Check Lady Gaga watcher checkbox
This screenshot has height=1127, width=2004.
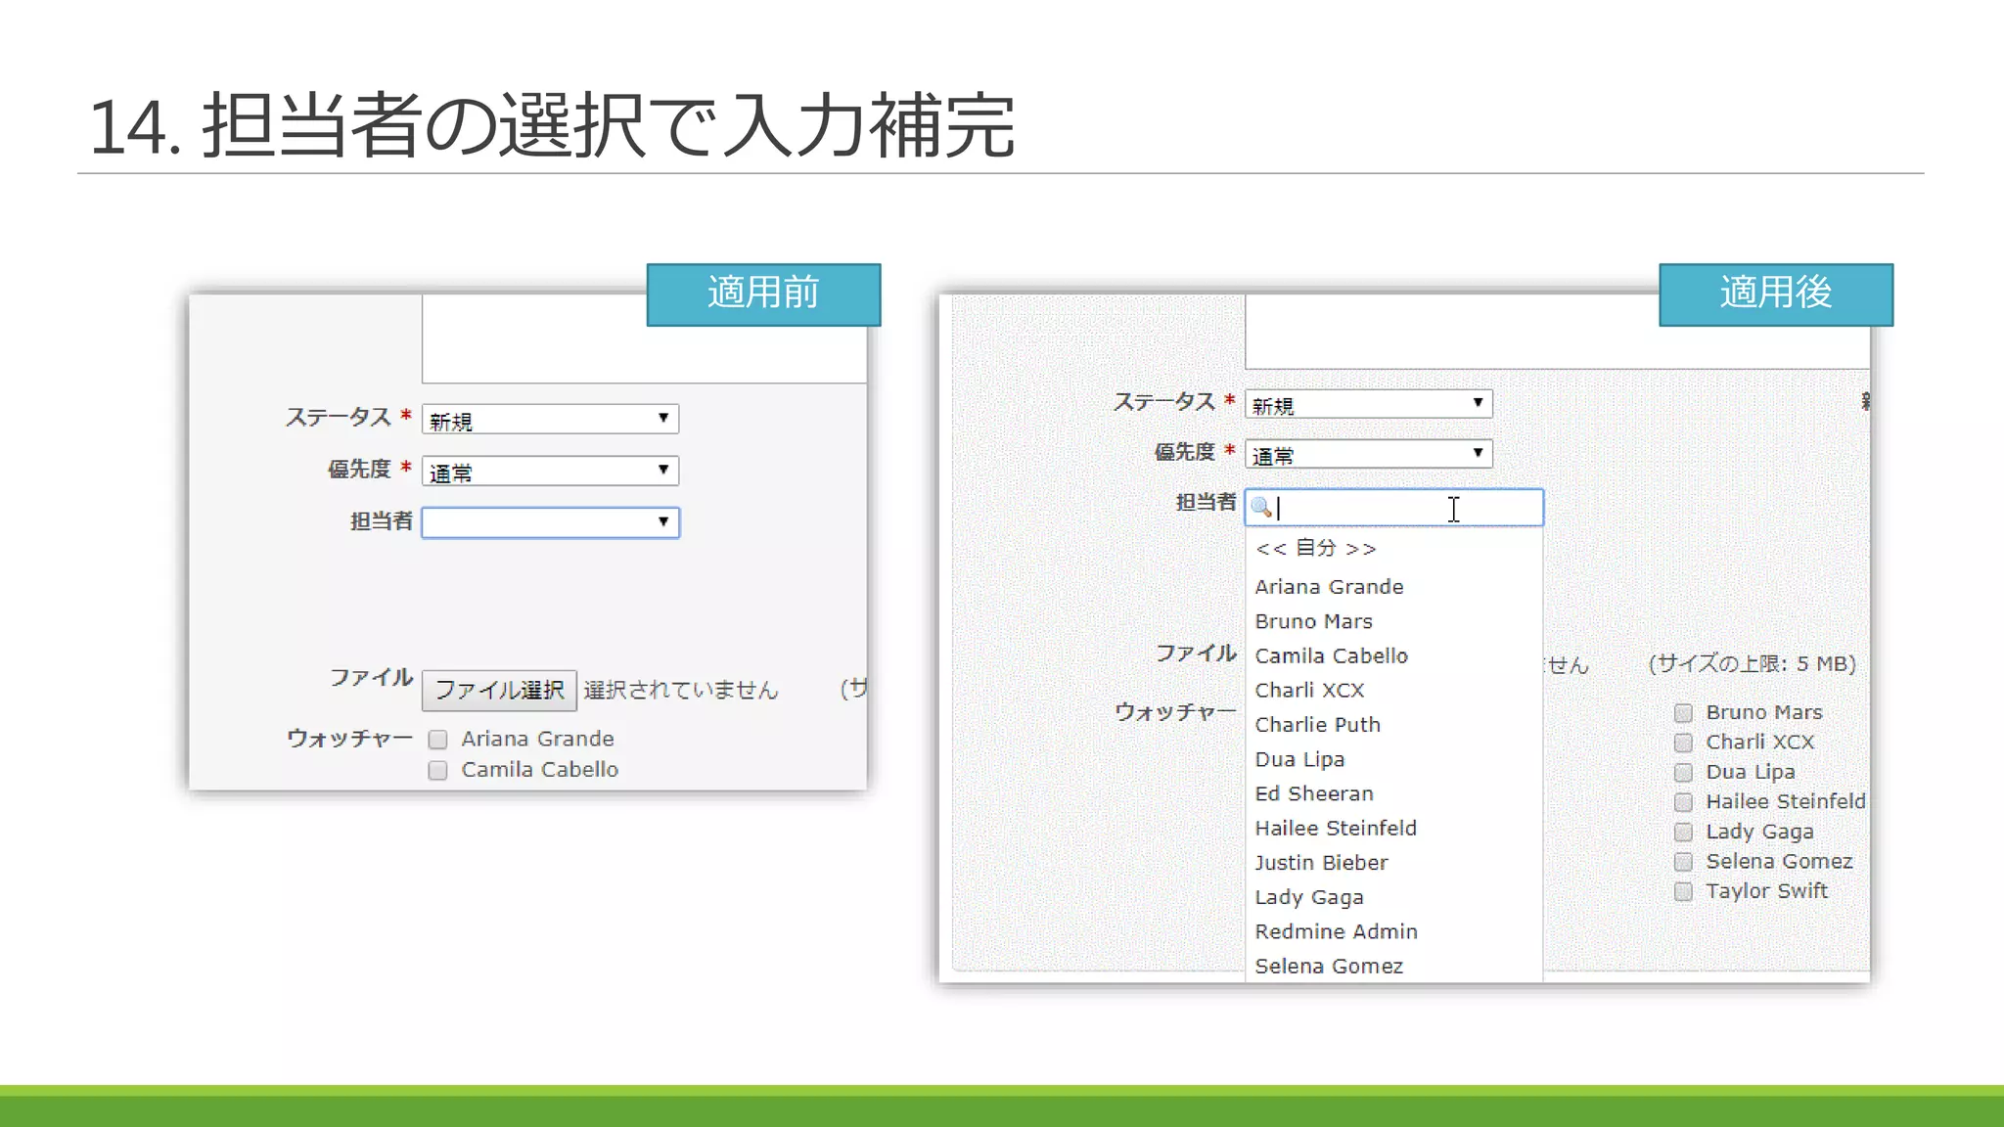click(x=1683, y=833)
